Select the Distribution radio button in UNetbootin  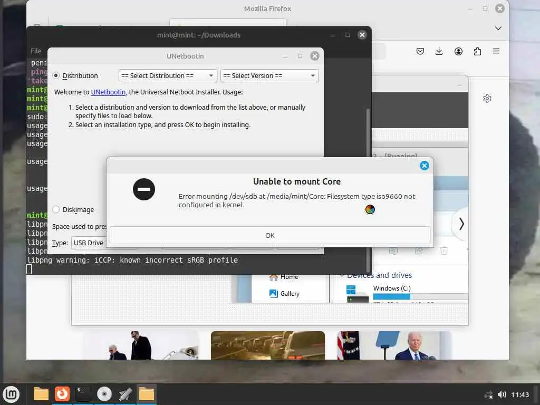[56, 75]
